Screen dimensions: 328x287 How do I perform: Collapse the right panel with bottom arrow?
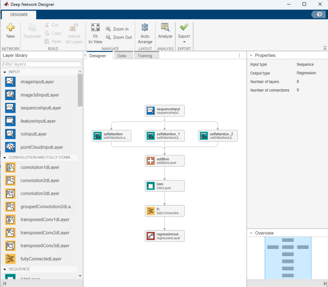click(325, 284)
